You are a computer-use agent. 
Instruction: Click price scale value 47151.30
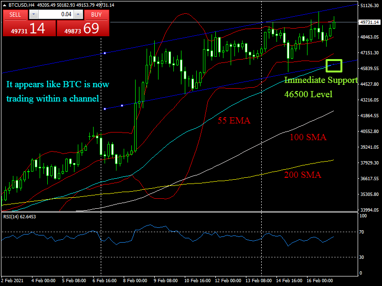(370, 53)
